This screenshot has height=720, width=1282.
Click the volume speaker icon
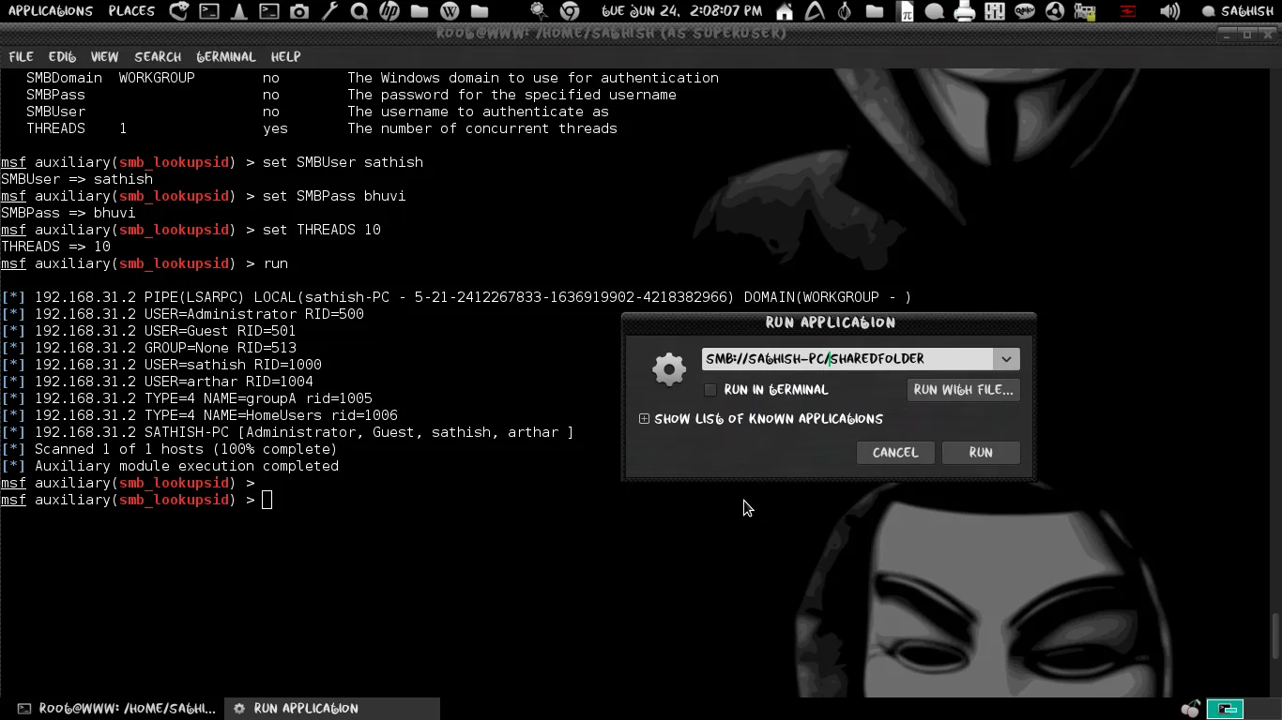coord(1169,11)
